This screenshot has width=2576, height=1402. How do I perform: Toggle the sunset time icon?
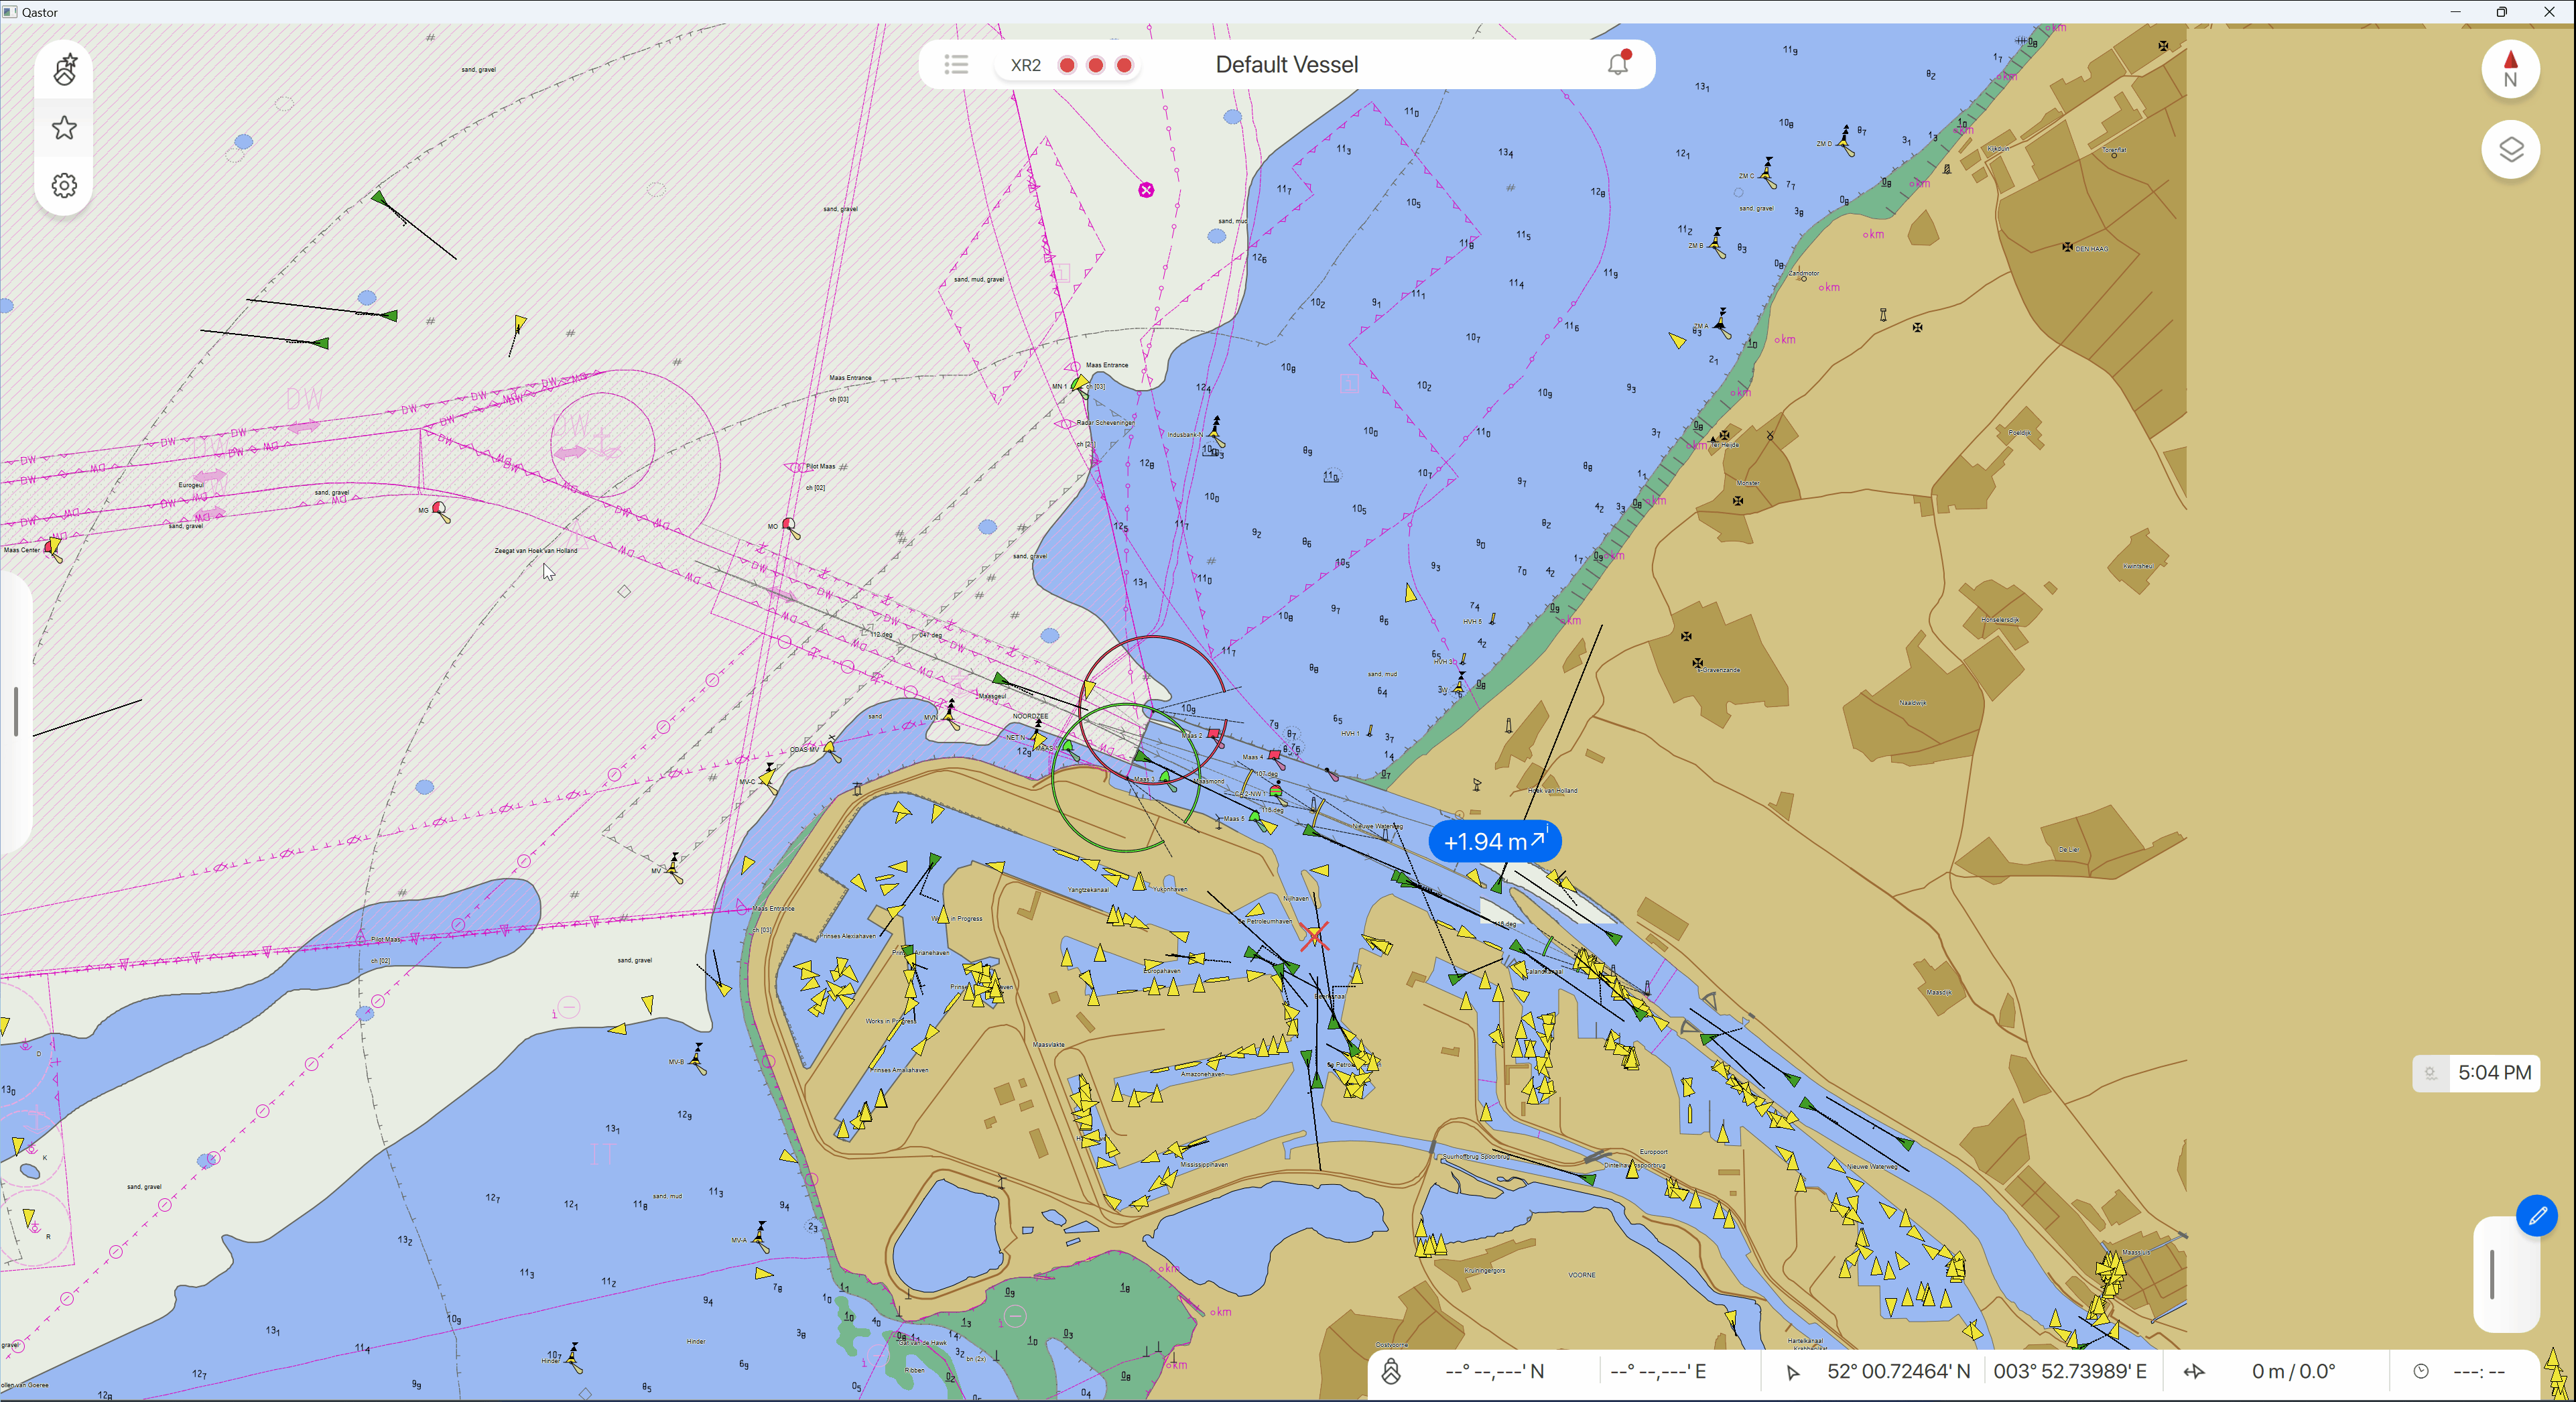[2431, 1073]
